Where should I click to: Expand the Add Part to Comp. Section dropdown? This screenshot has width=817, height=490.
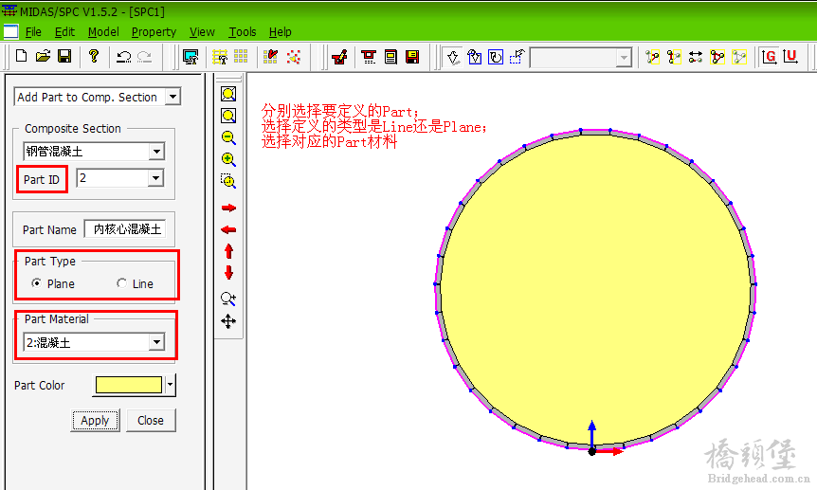(173, 97)
